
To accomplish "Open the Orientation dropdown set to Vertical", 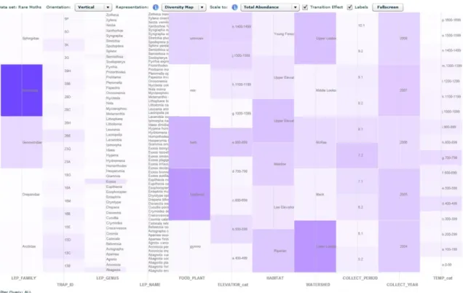I will 93,7.
